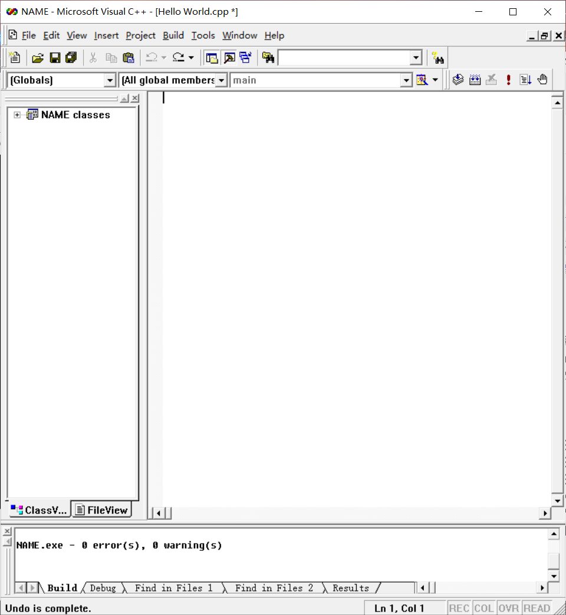
Task: Select the Build output tab
Action: click(62, 588)
